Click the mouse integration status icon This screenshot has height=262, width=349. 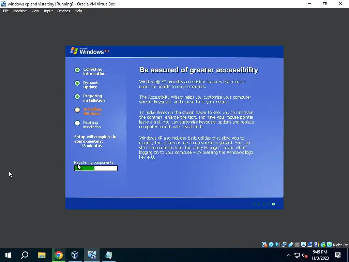click(x=323, y=245)
